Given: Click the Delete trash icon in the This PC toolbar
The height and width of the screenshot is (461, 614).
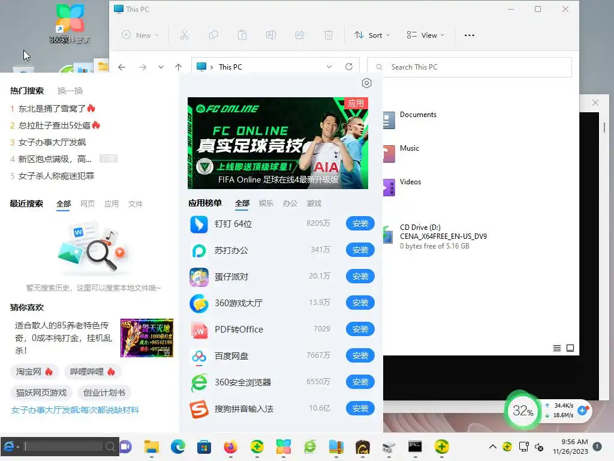Looking at the screenshot, I should [x=329, y=35].
